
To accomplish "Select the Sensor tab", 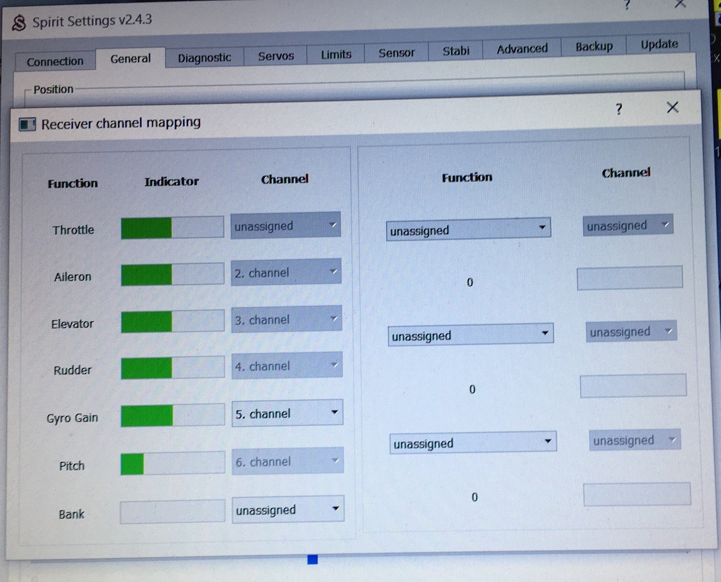I will tap(397, 53).
